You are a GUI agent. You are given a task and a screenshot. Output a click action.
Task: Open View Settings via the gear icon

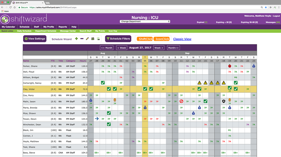point(26,39)
